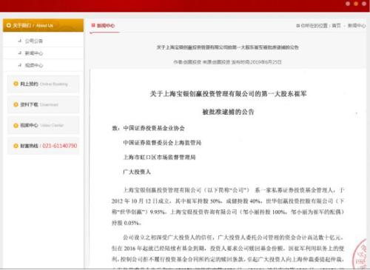Open the sidebar 视频中心 submenu item
The width and height of the screenshot is (370, 270).
(34, 65)
